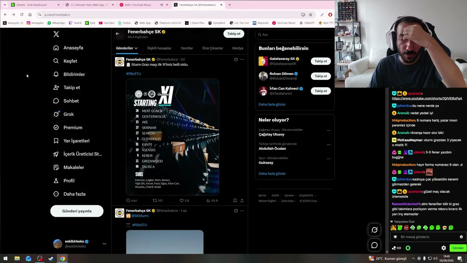
Task: Open Twitch bookmark in bookmarks bar
Action: (75, 23)
